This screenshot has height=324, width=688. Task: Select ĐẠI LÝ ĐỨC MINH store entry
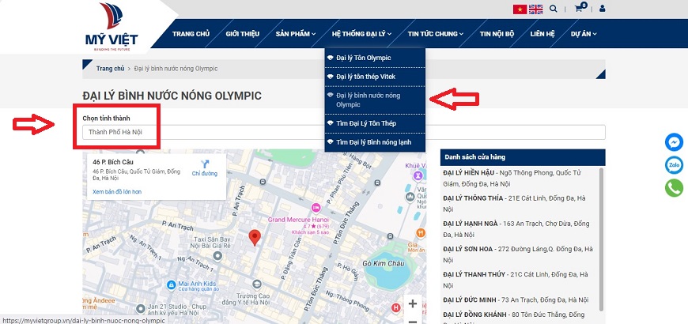click(x=516, y=300)
